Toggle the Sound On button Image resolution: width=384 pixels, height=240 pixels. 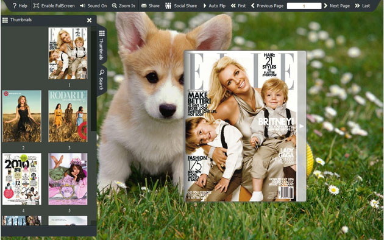pos(93,5)
